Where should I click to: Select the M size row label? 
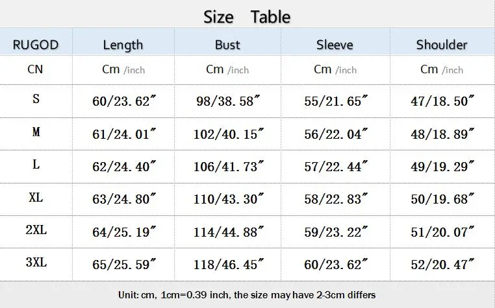coord(36,132)
